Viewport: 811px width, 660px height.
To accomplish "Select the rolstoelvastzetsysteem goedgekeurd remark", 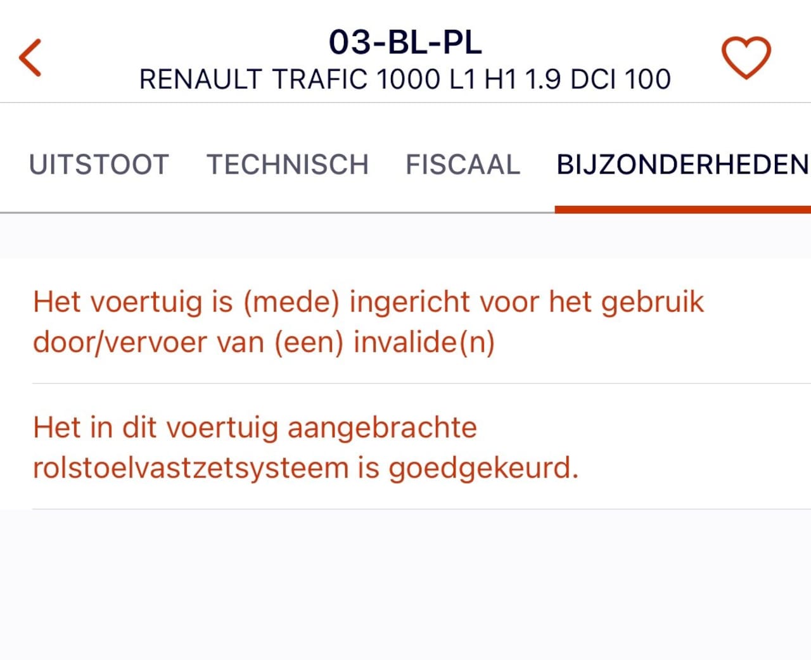I will click(x=305, y=447).
